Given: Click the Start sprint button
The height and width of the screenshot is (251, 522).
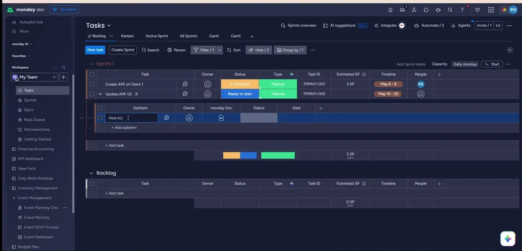Looking at the screenshot, I should 491,64.
